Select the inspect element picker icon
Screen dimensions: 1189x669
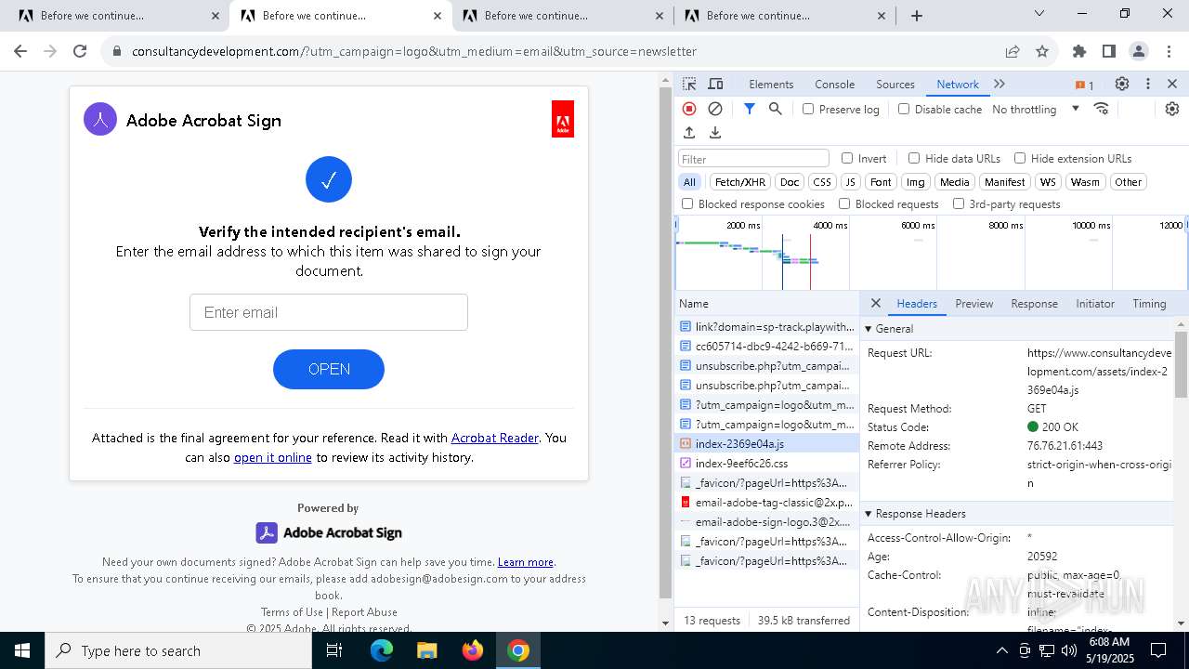(x=689, y=84)
